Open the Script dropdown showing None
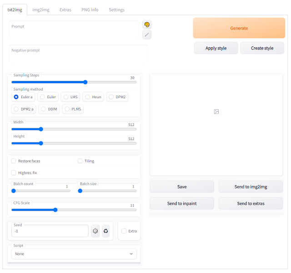This screenshot has width=291, height=273. tap(74, 254)
